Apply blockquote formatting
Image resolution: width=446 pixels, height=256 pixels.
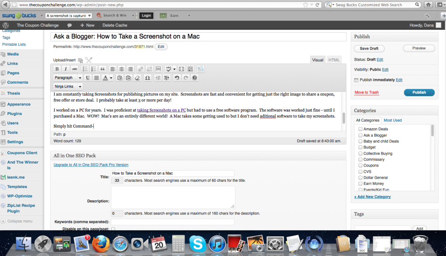(x=103, y=69)
